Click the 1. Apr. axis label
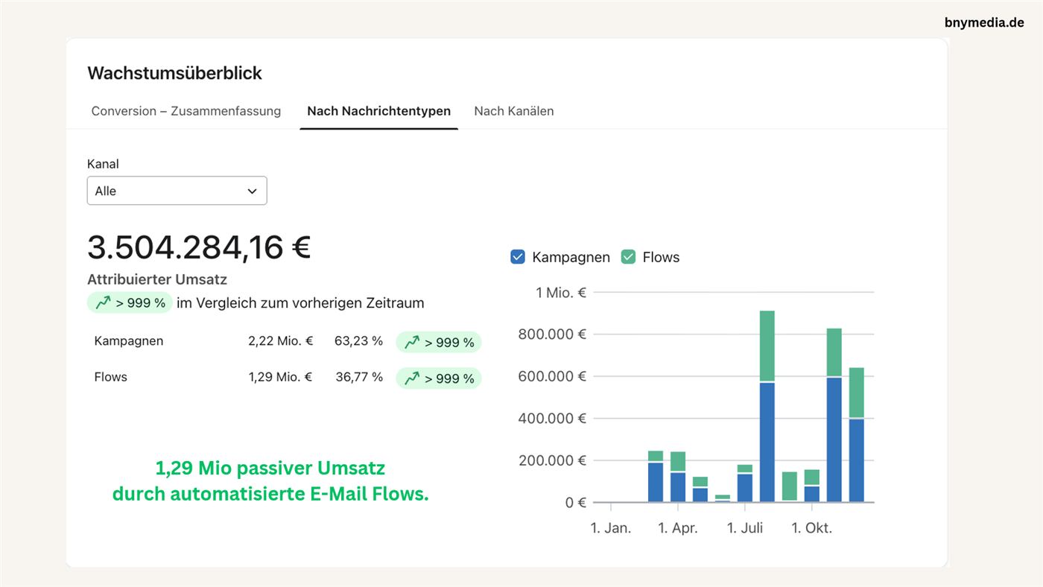Image resolution: width=1043 pixels, height=587 pixels. point(678,528)
